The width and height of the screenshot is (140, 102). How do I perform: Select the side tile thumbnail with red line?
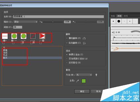point(5,36)
